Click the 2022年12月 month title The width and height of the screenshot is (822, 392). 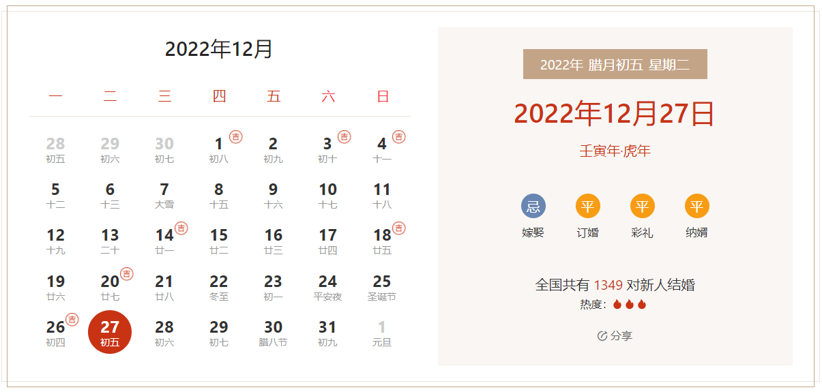coord(219,49)
